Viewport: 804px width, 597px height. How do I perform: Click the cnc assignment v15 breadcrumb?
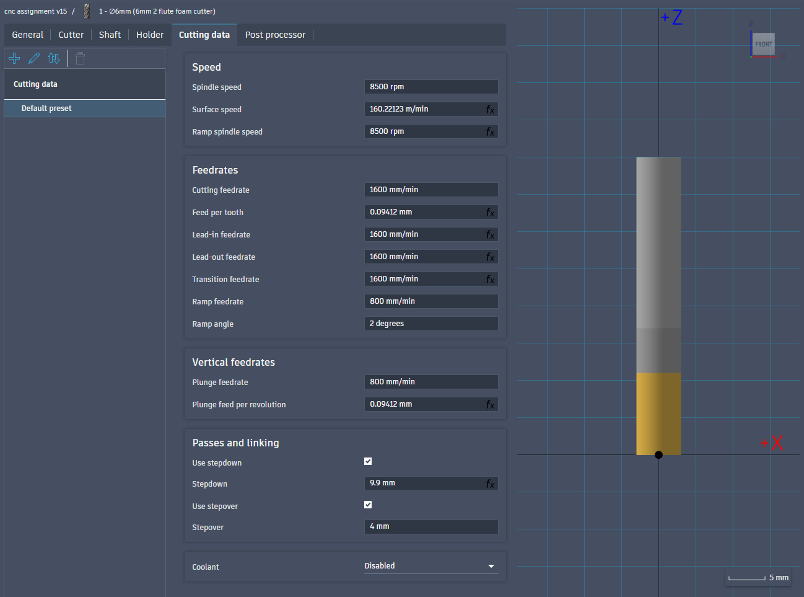point(35,11)
